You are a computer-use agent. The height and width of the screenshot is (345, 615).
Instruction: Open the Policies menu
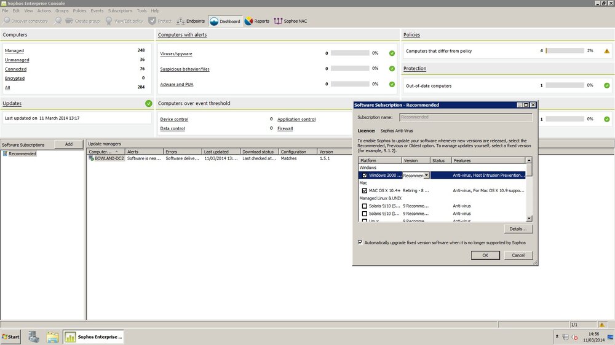pyautogui.click(x=79, y=10)
